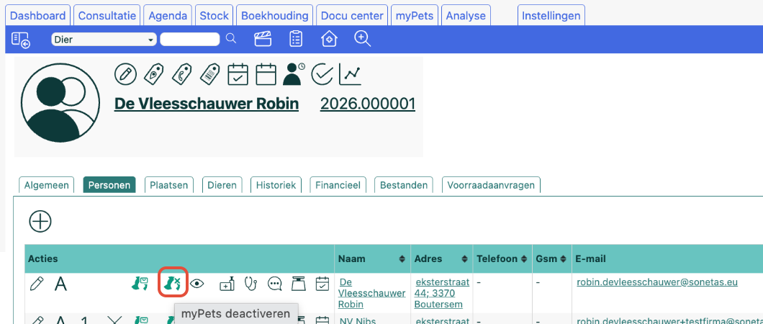The height and width of the screenshot is (324, 763).
Task: Switch to Boekhouding tab
Action: pos(275,16)
